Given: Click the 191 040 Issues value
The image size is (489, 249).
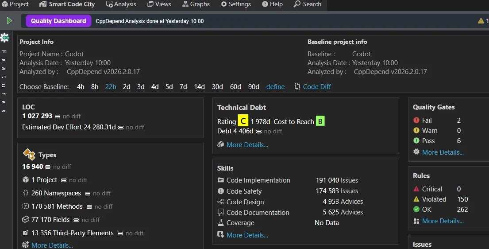Looking at the screenshot, I should pos(337,180).
